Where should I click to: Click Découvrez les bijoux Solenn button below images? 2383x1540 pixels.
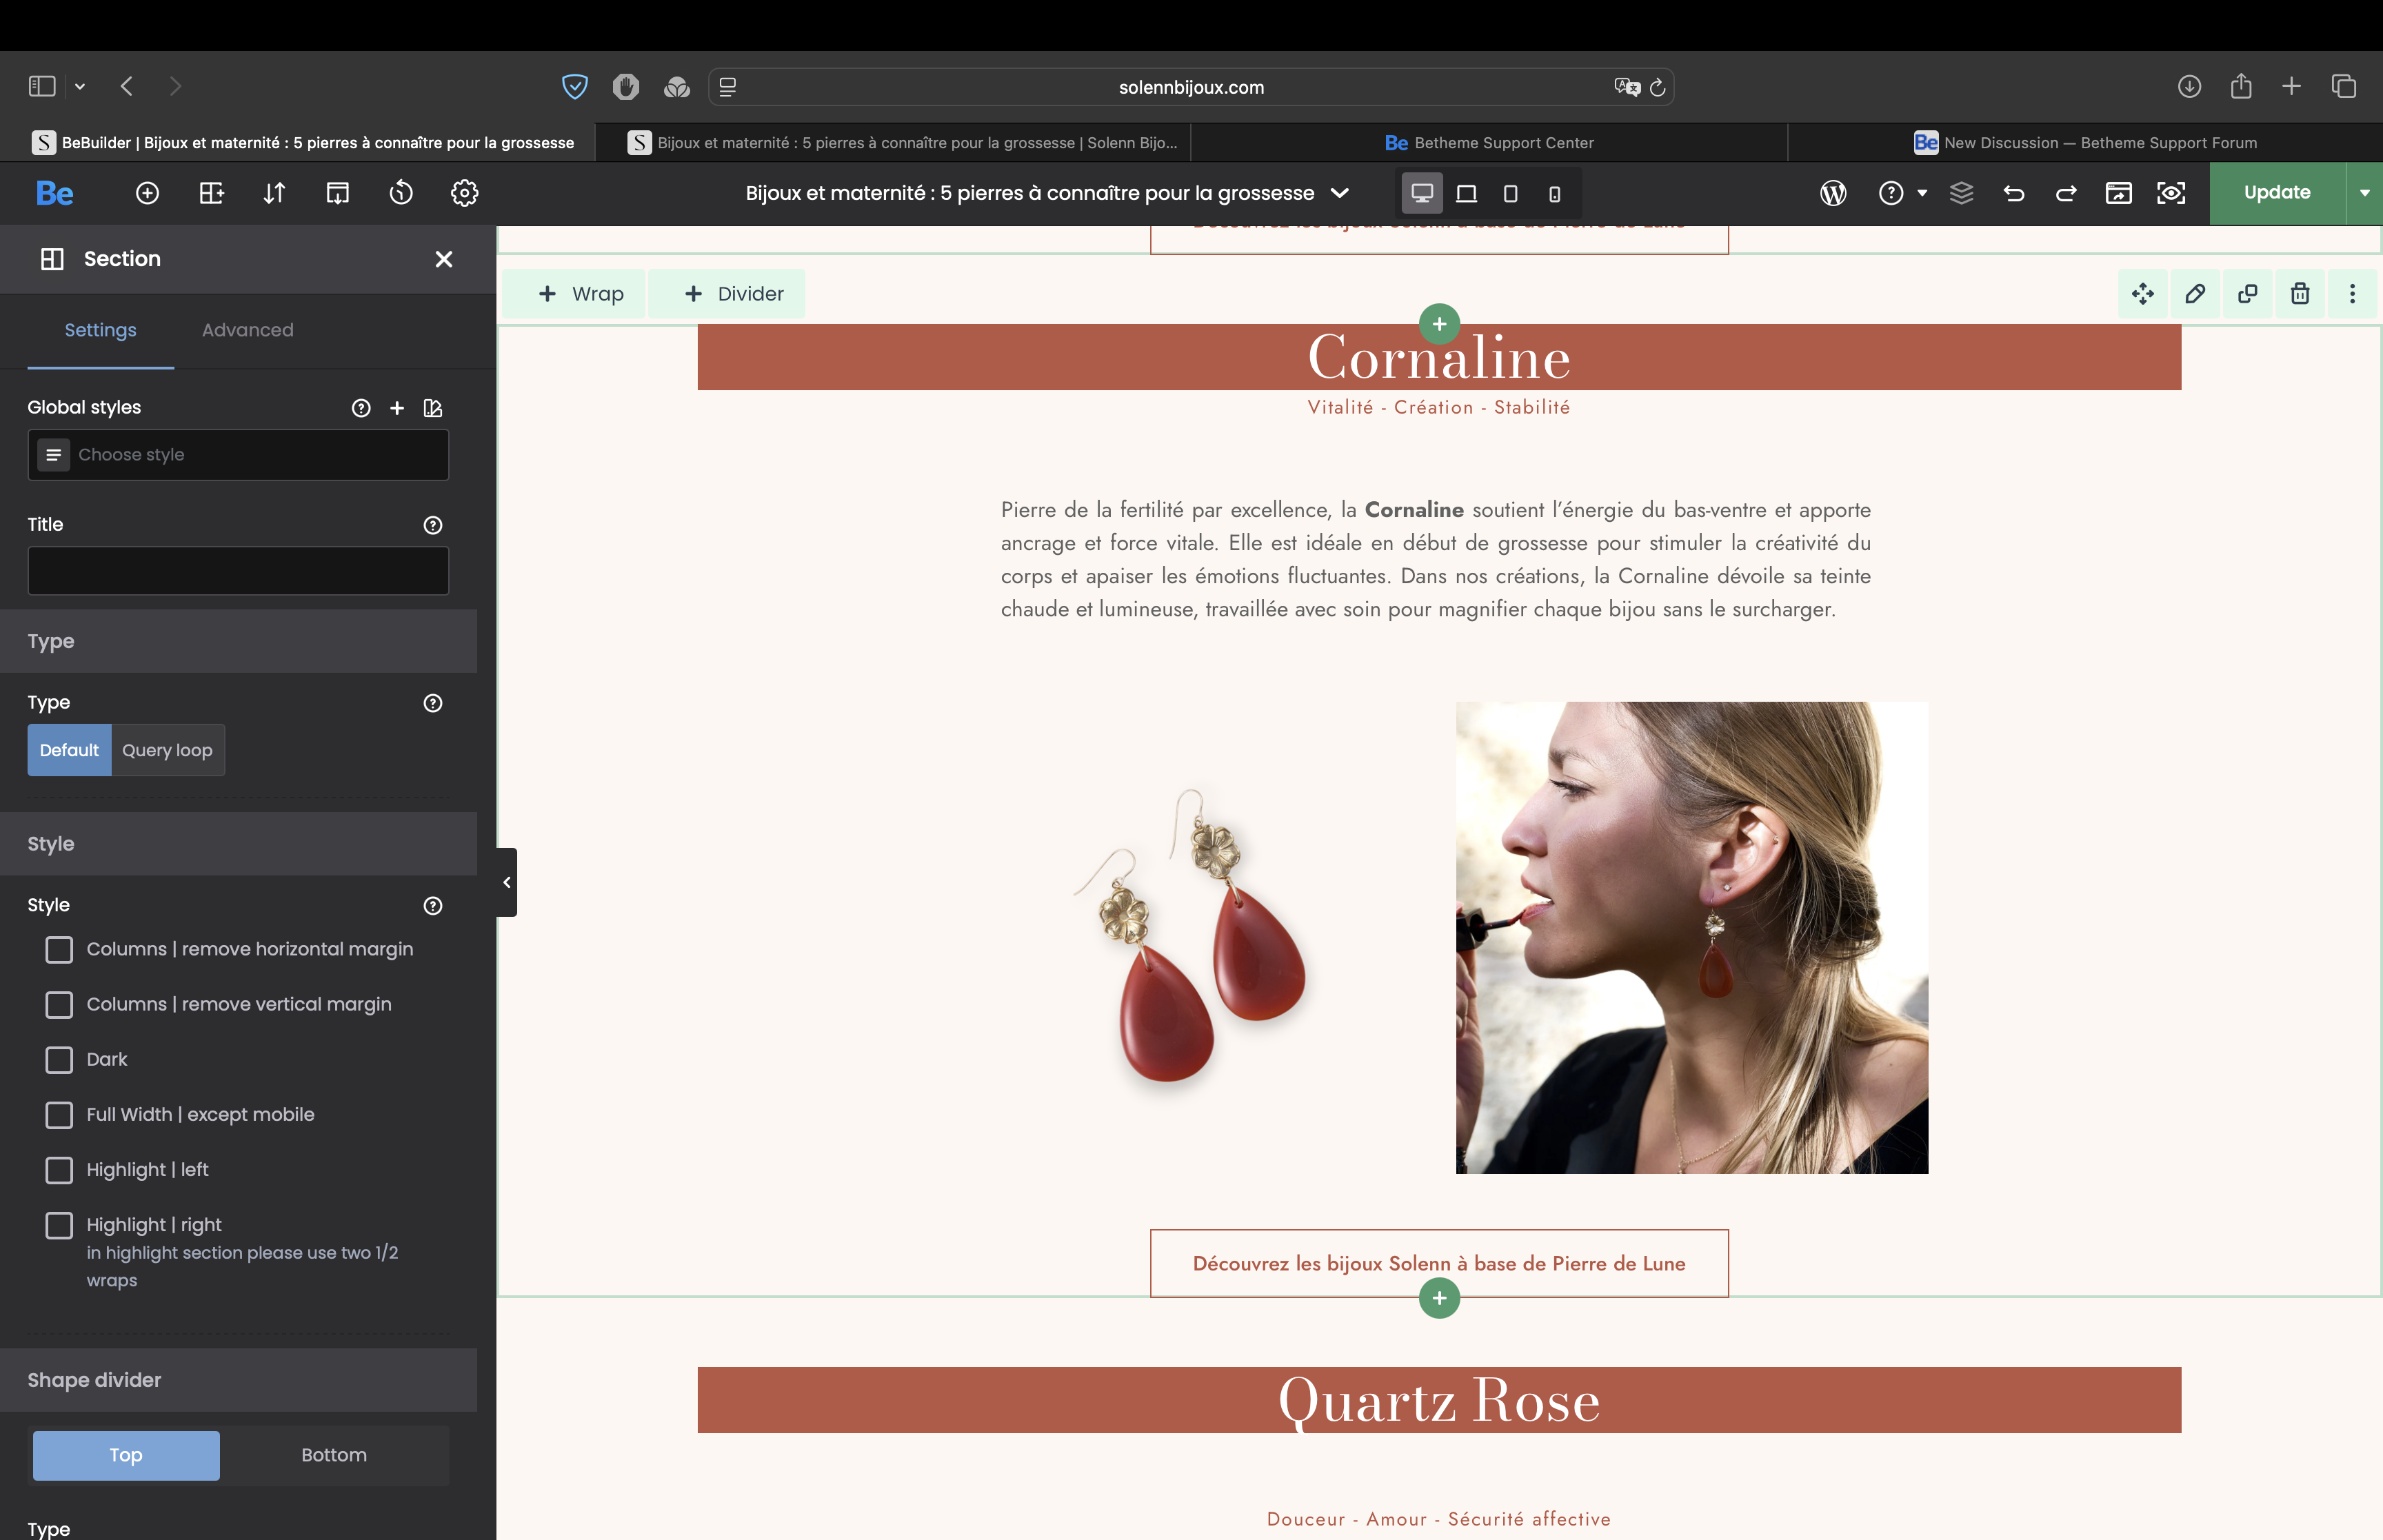(x=1439, y=1263)
